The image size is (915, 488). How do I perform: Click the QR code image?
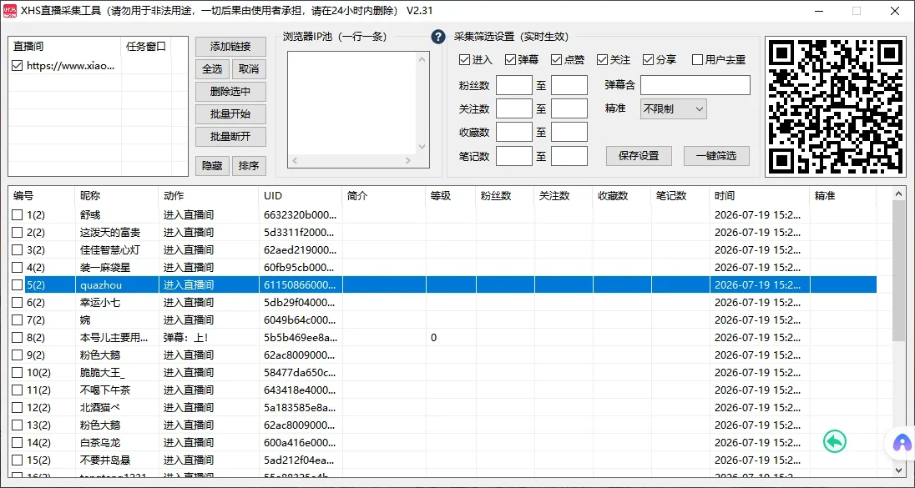(x=836, y=107)
